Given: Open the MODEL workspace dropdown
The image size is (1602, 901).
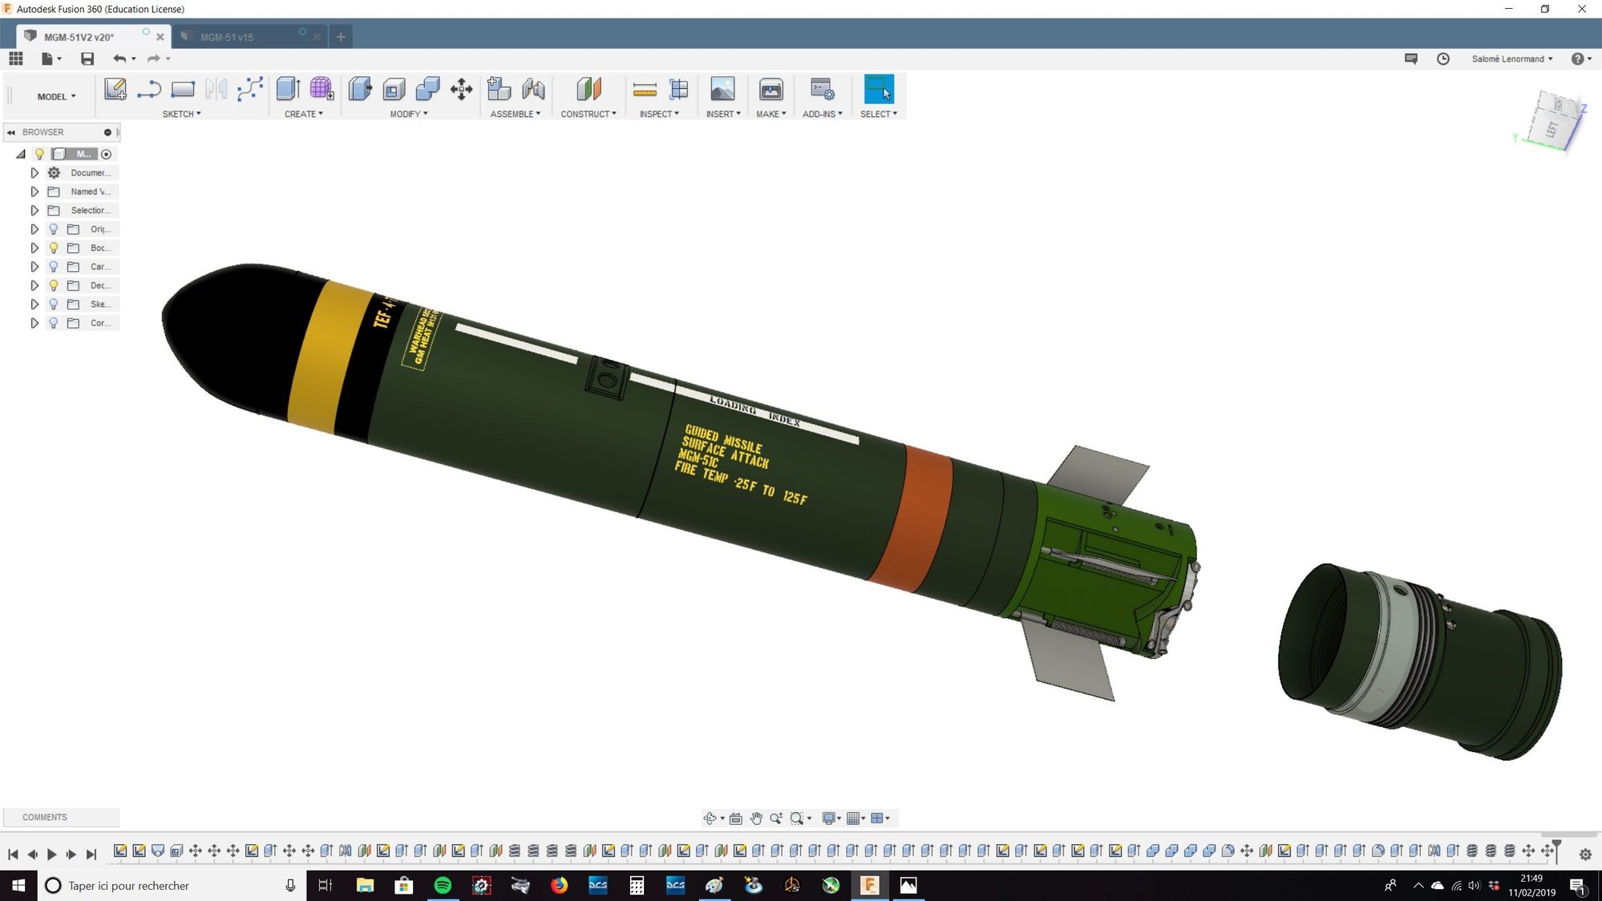Looking at the screenshot, I should pyautogui.click(x=55, y=95).
